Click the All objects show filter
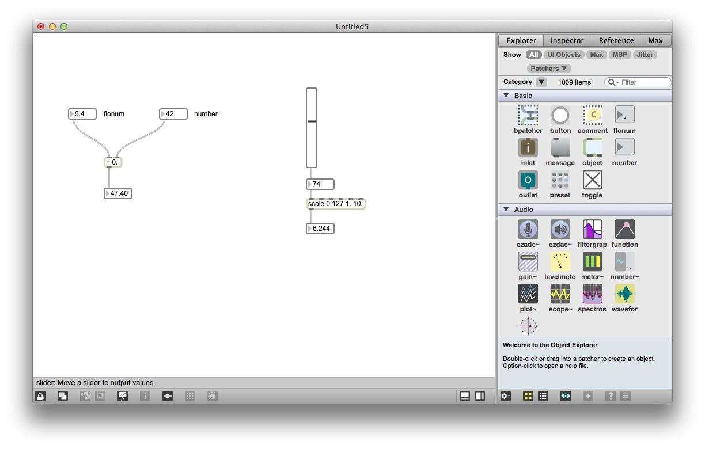This screenshot has width=705, height=449. click(x=533, y=55)
